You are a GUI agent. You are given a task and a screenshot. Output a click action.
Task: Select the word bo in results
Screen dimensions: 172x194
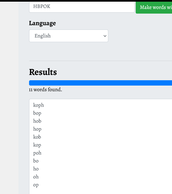click(x=36, y=161)
